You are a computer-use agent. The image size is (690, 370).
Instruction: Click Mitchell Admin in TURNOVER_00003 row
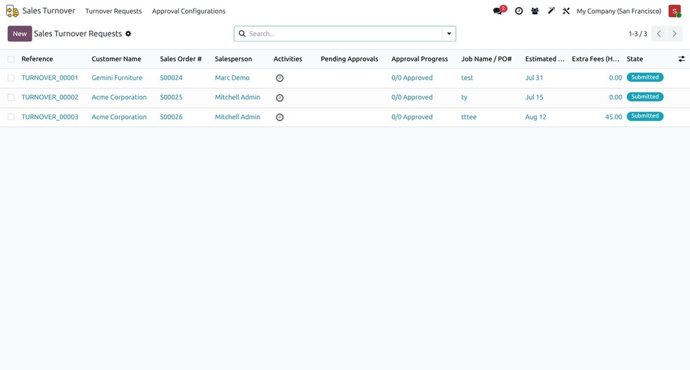[238, 117]
